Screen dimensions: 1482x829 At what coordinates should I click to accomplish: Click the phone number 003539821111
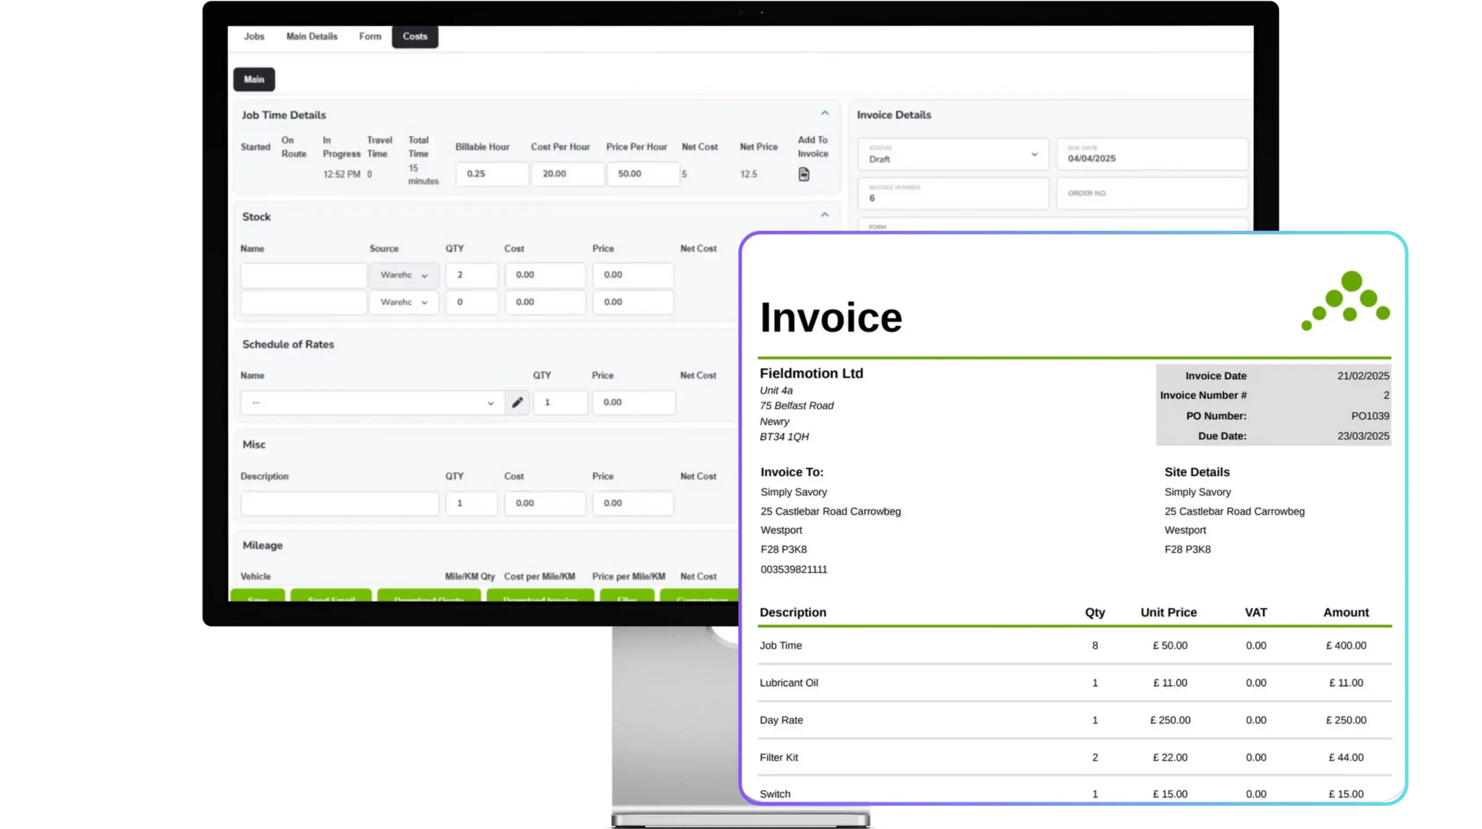[794, 570]
